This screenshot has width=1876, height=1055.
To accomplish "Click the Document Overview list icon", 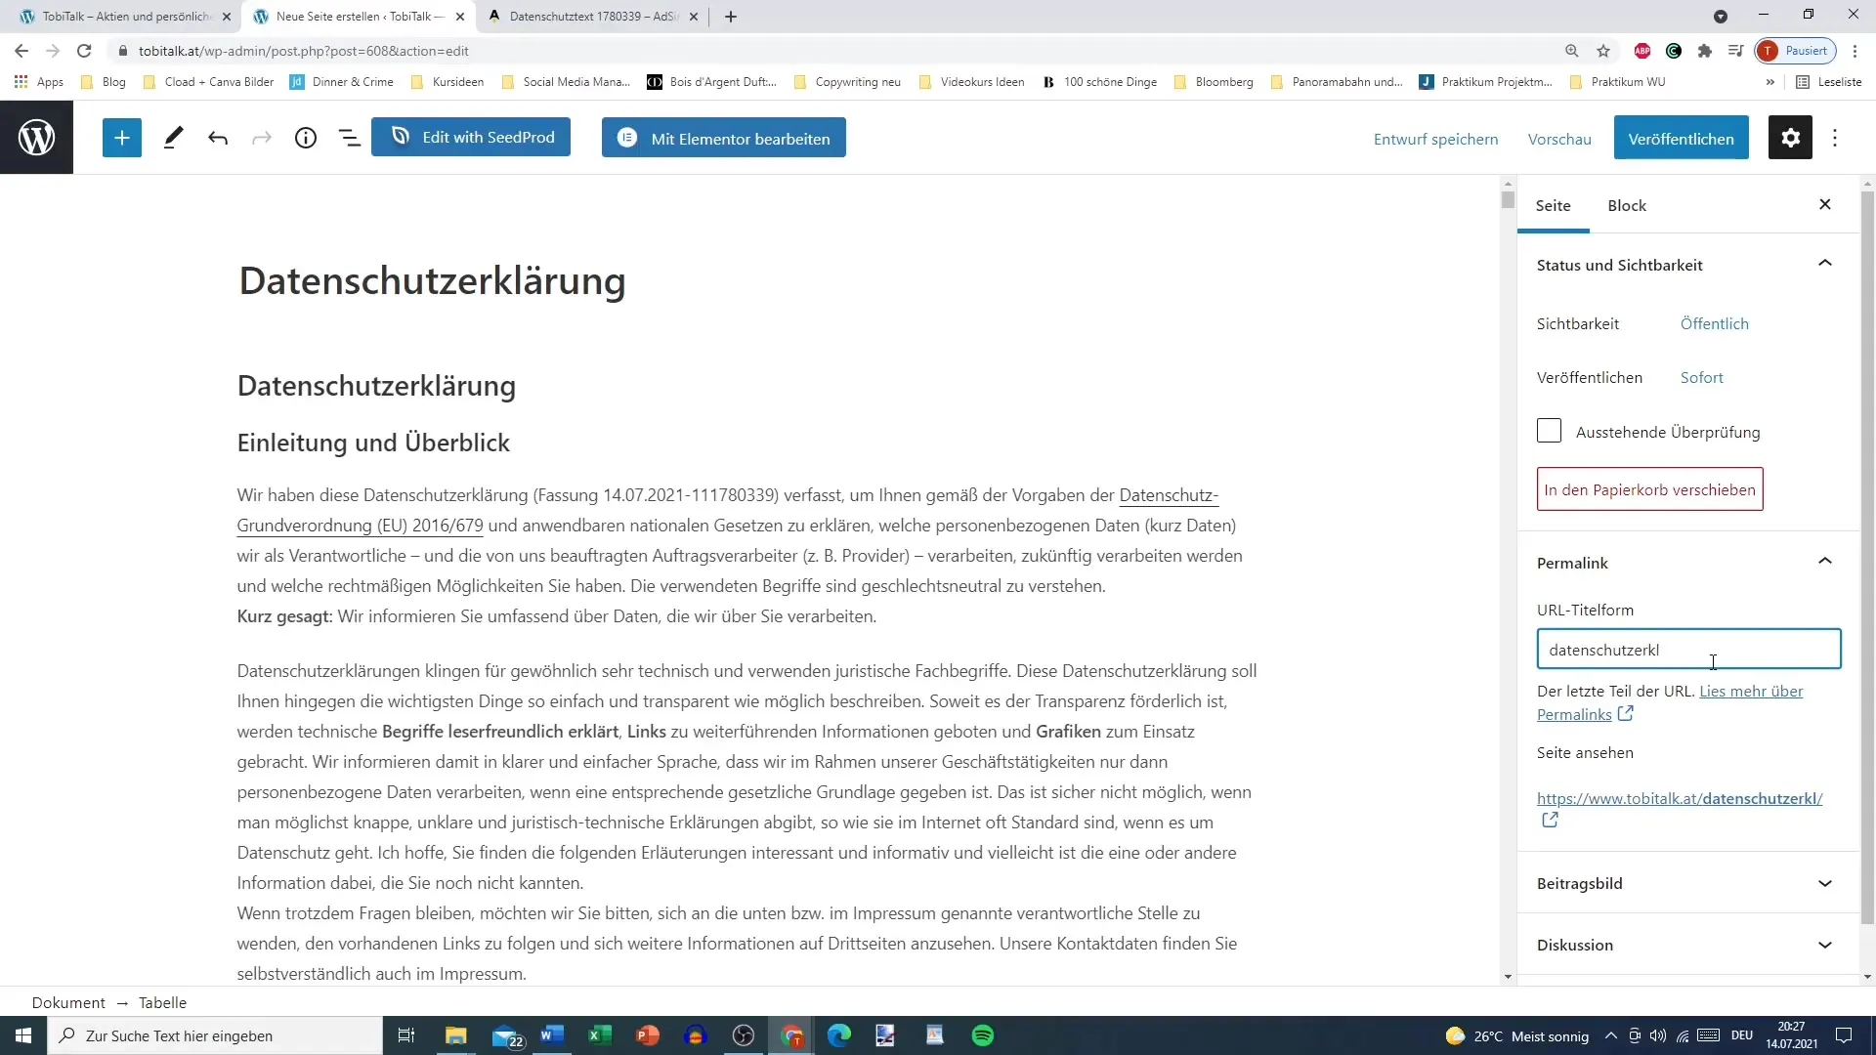I will tap(347, 138).
